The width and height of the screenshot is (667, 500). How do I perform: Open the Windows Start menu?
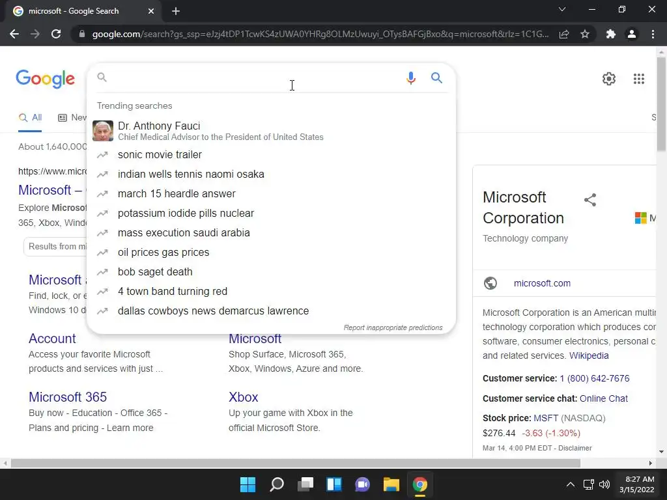(248, 484)
